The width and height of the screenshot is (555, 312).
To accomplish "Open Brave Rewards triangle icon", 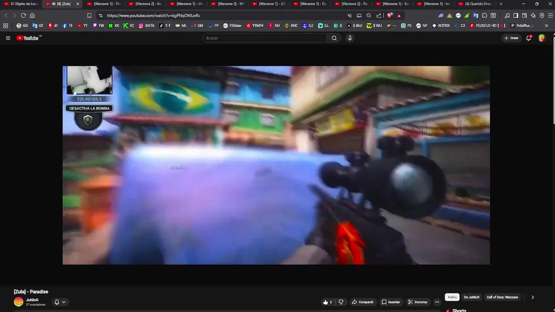I will coord(399,15).
